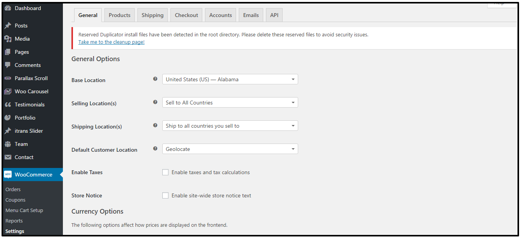The width and height of the screenshot is (521, 238).
Task: Click the 'Enable Taxes' label
Action: tap(87, 172)
